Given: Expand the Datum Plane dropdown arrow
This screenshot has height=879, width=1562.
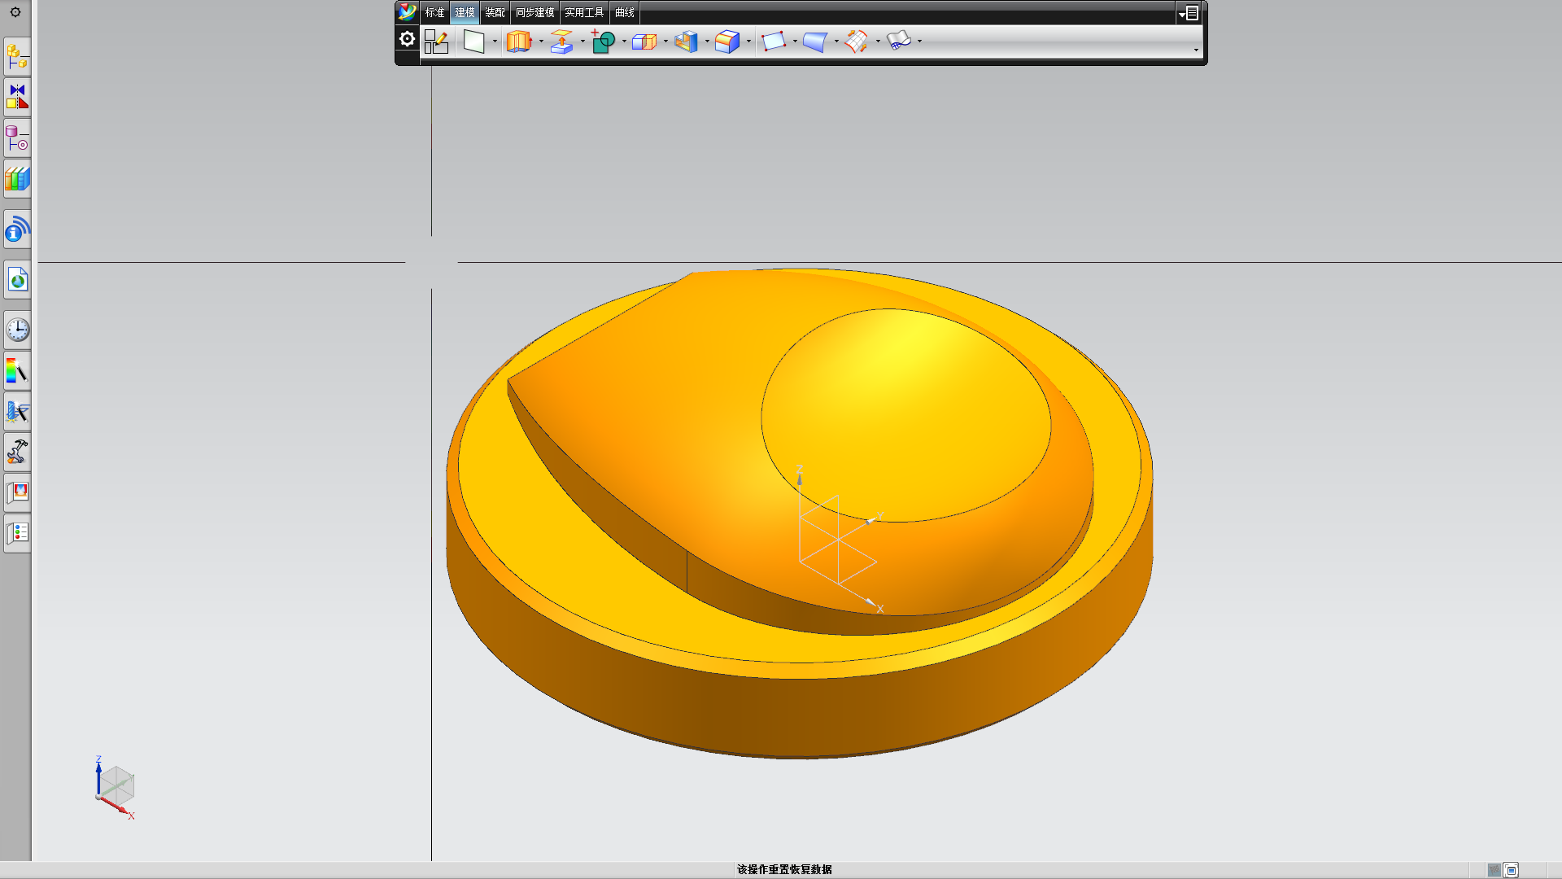Looking at the screenshot, I should point(495,42).
